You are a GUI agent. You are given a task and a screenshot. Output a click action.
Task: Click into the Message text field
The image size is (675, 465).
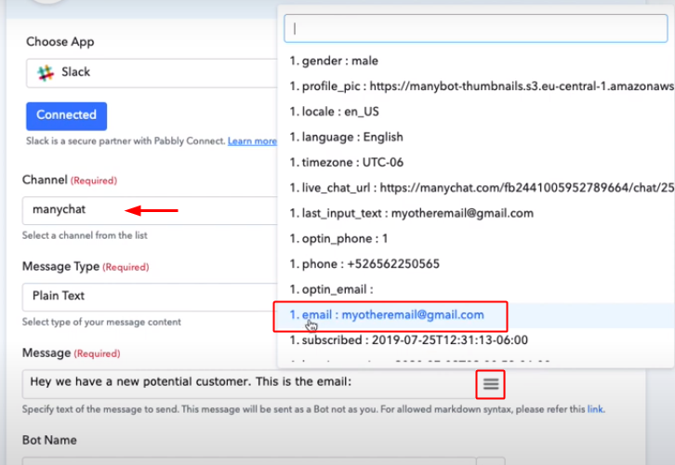pos(249,383)
